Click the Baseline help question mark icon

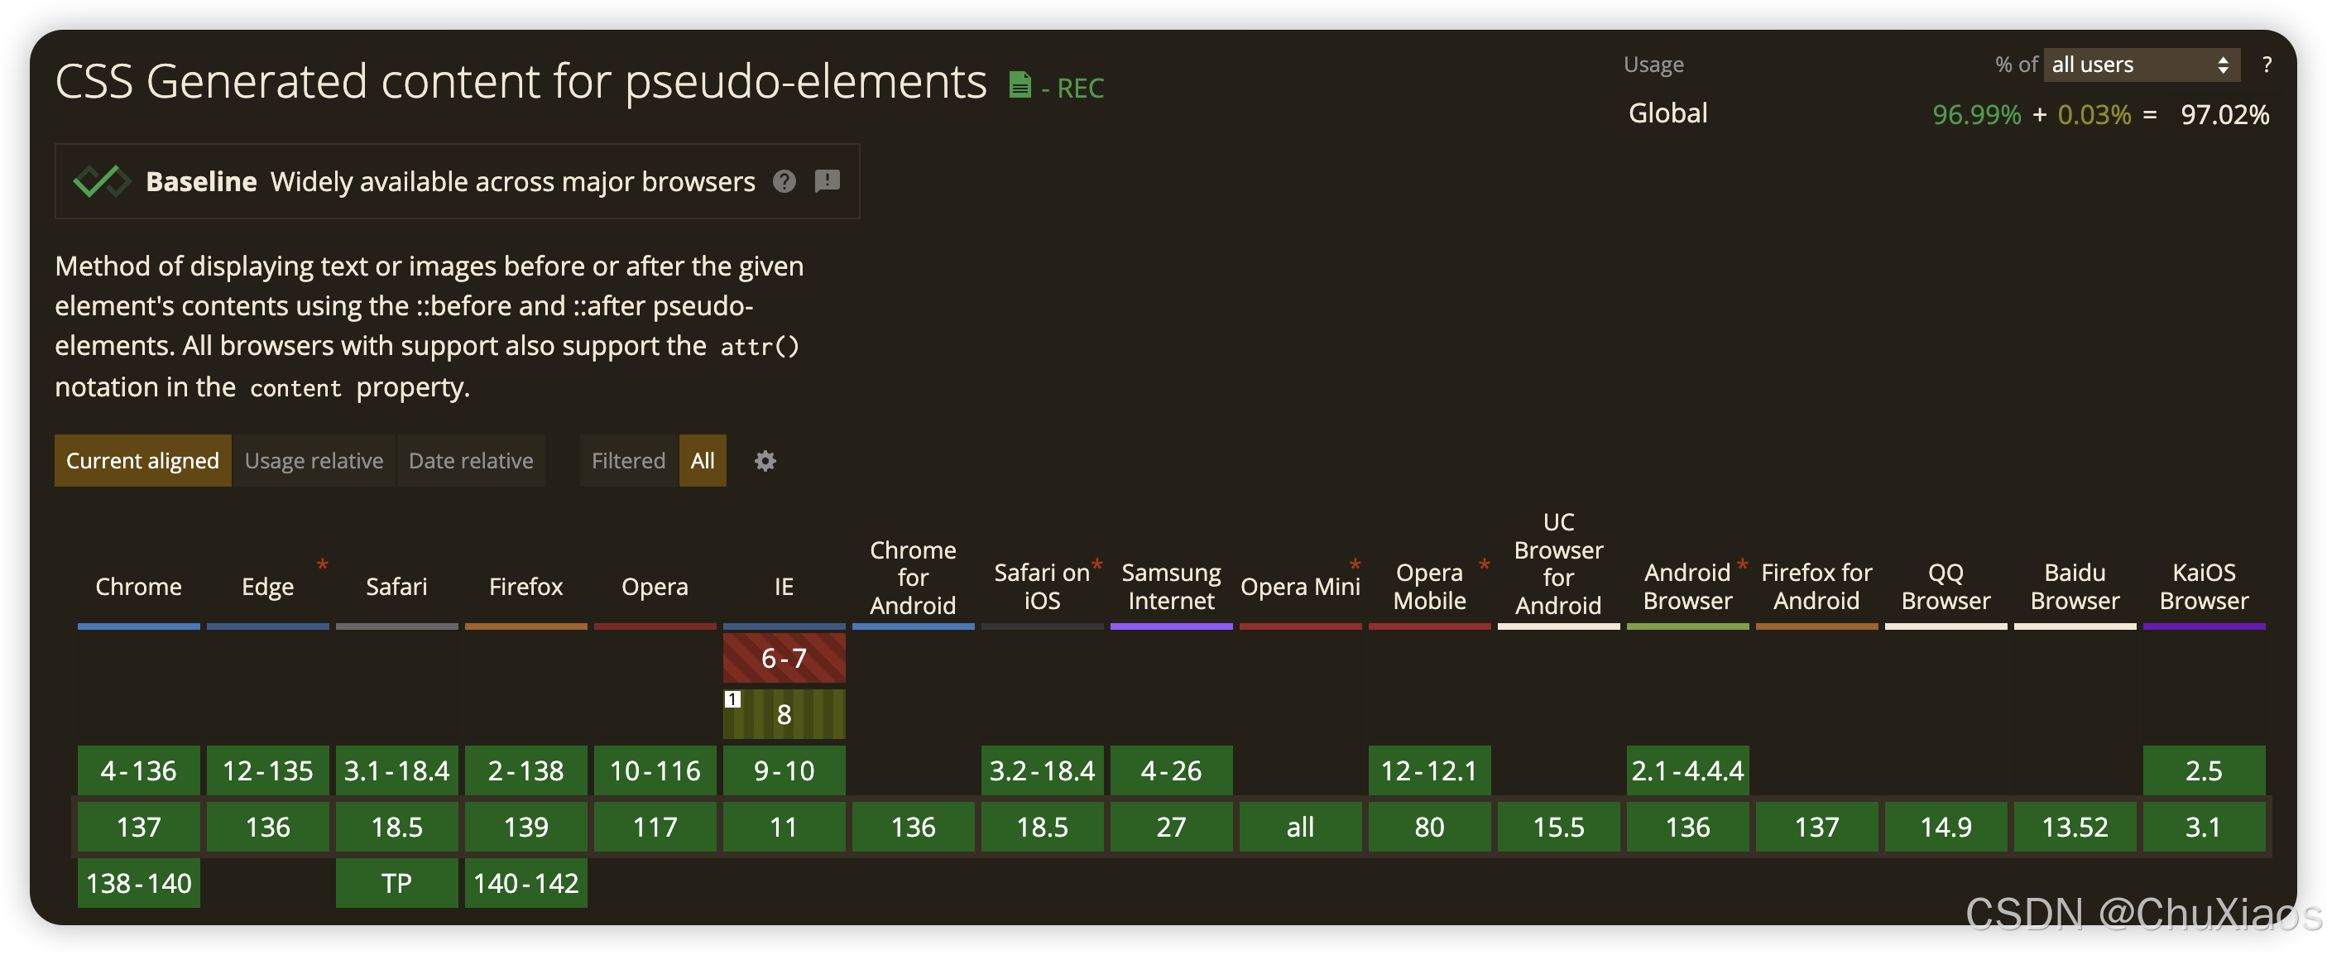pos(784,181)
